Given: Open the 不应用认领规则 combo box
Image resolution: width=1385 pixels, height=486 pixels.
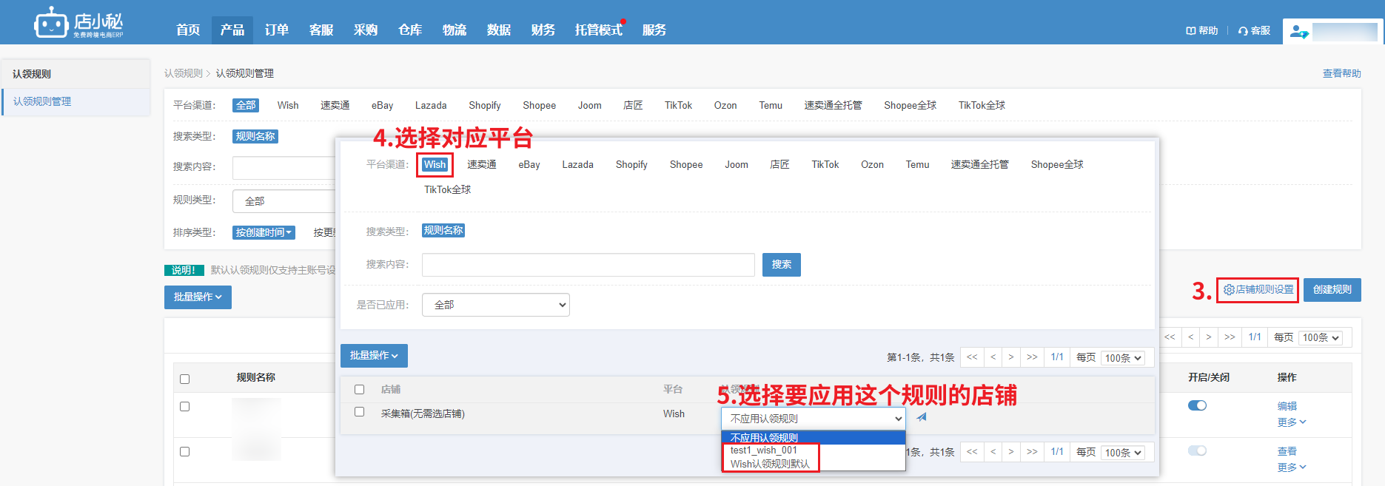Looking at the screenshot, I should tap(814, 419).
